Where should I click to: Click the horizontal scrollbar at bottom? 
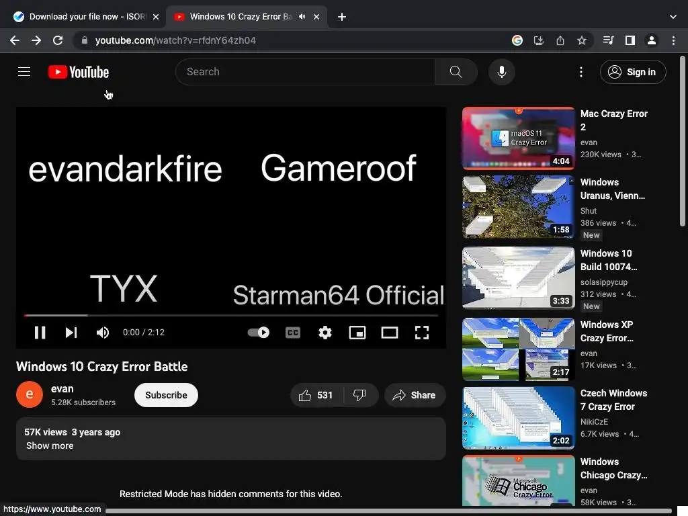[x=388, y=511]
